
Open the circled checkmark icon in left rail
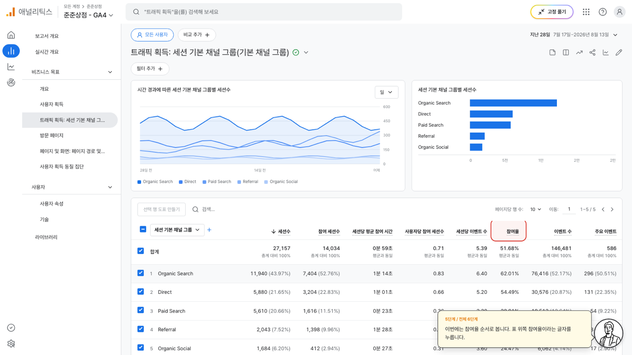point(11,328)
